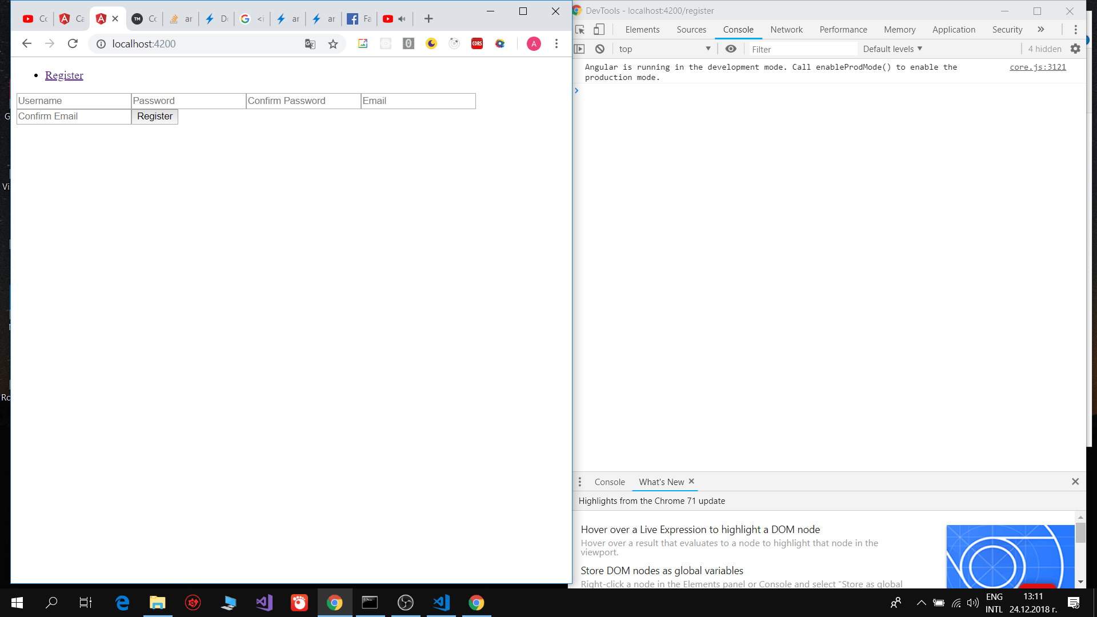Click the Register submit button
1097x617 pixels.
point(155,117)
